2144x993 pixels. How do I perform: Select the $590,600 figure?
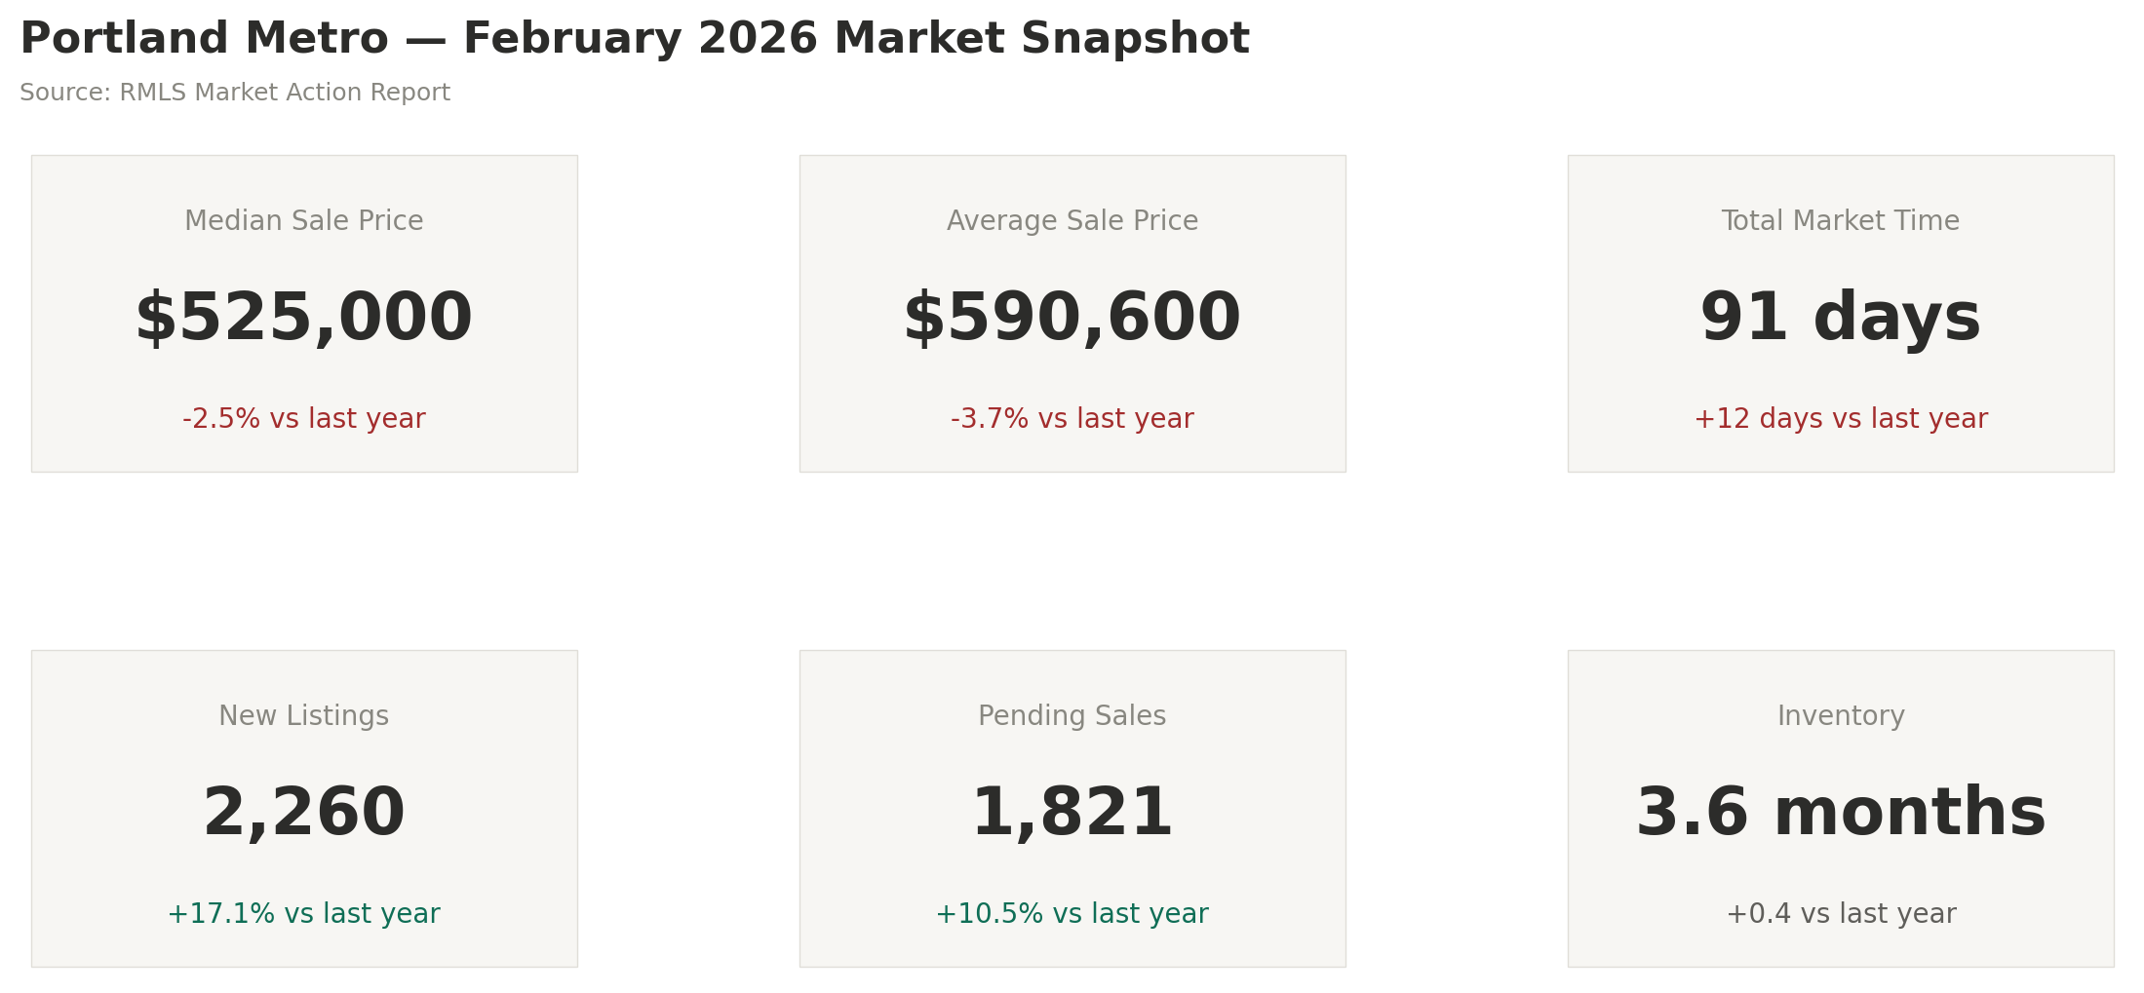point(1072,319)
